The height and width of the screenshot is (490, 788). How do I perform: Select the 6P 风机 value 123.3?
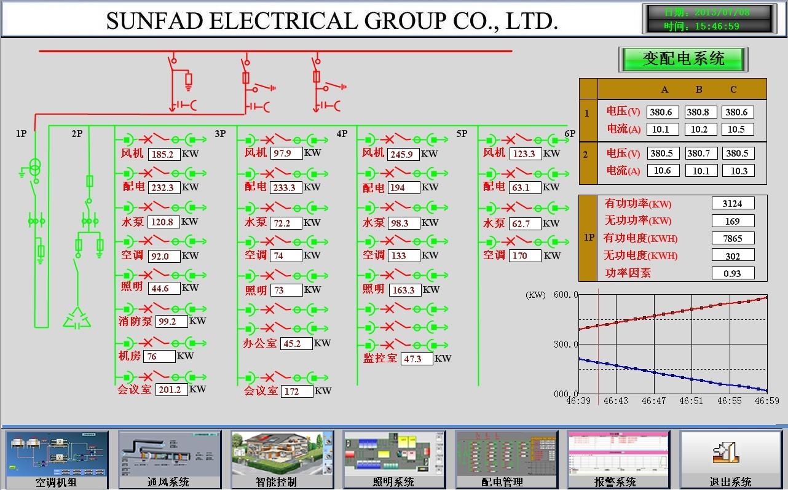click(526, 154)
